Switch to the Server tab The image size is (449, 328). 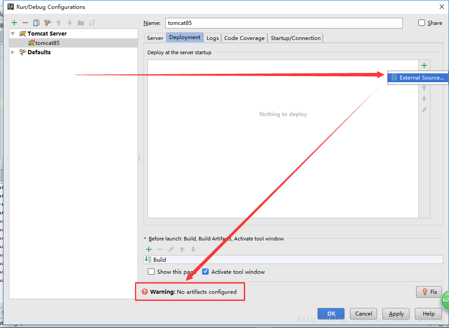click(x=155, y=38)
